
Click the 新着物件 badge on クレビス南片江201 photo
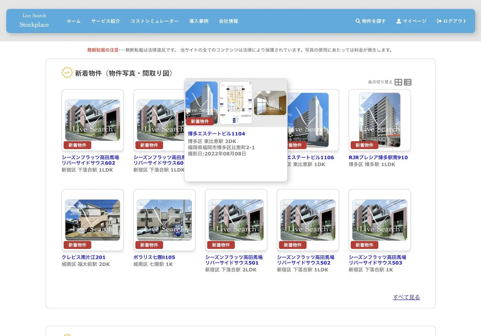tap(77, 245)
